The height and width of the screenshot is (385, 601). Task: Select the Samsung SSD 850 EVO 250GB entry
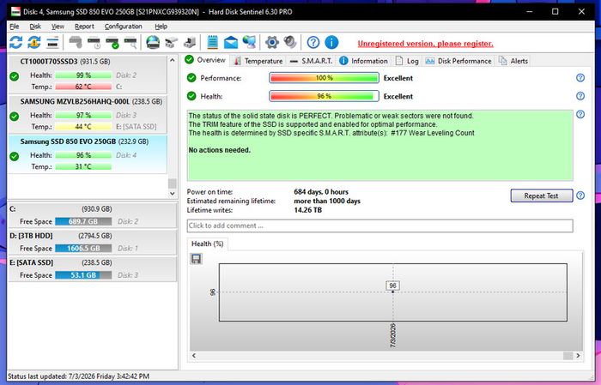pos(88,154)
